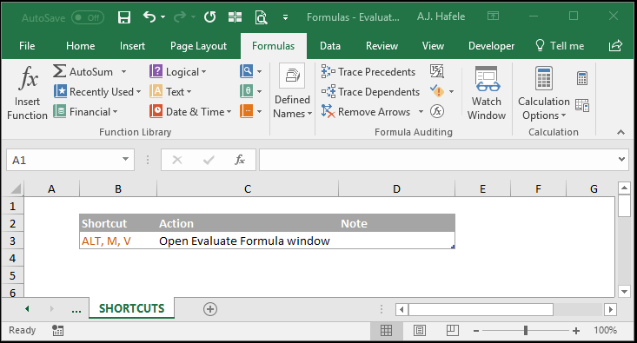Switch to the View tab
This screenshot has height=343, width=637.
click(x=433, y=46)
